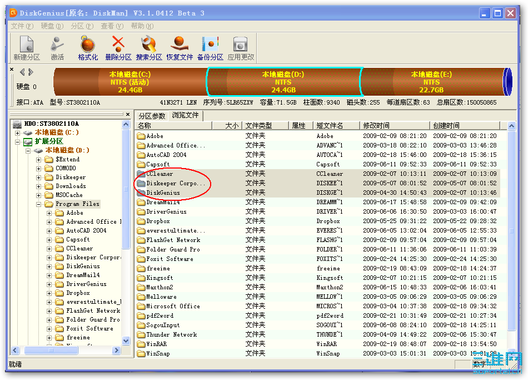
Task: Click the Downloads folder icon in tree
Action: pyautogui.click(x=49, y=186)
